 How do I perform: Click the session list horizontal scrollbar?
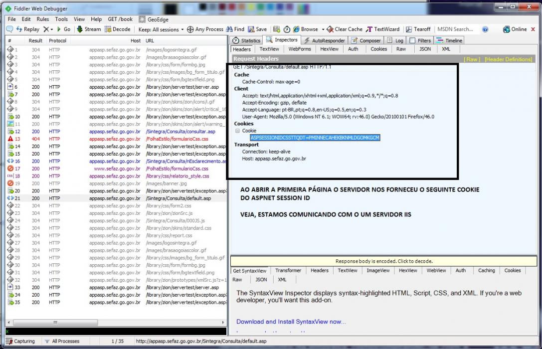point(55,323)
